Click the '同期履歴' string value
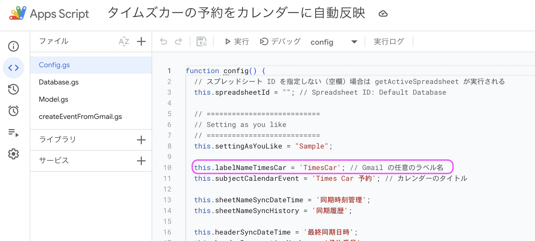Image resolution: width=535 pixels, height=241 pixels. click(x=330, y=211)
